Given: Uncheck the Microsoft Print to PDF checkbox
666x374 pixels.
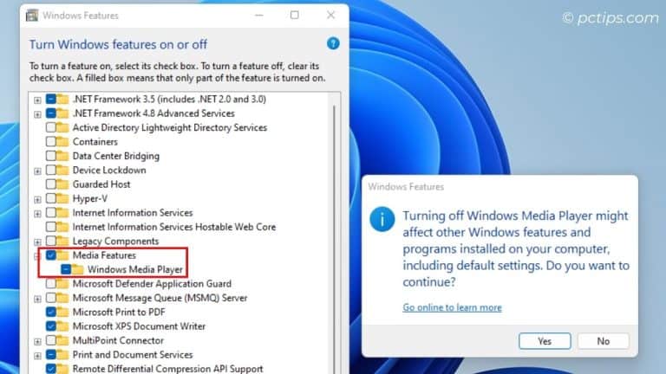Looking at the screenshot, I should click(x=51, y=312).
